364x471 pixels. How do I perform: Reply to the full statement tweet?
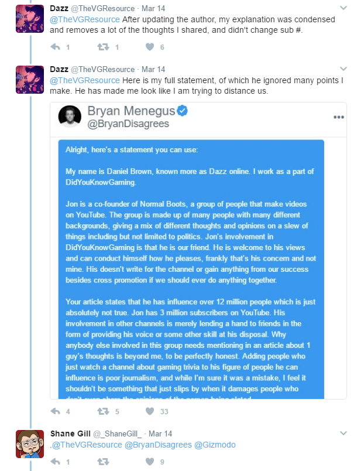coord(55,411)
